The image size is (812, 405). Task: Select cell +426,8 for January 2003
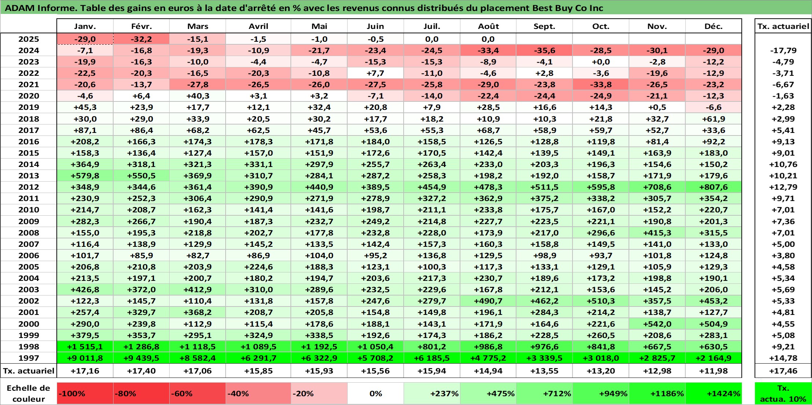pyautogui.click(x=85, y=290)
